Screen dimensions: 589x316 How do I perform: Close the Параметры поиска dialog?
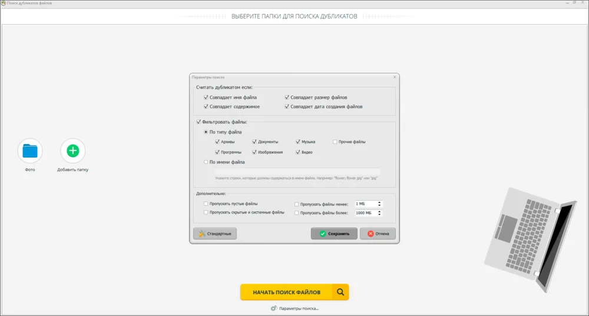(x=395, y=77)
